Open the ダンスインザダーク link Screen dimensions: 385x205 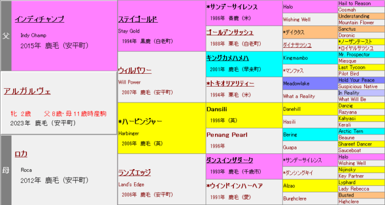coord(229,160)
